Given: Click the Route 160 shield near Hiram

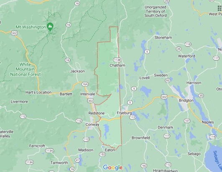Looking at the screenshot, I should pos(144,166).
